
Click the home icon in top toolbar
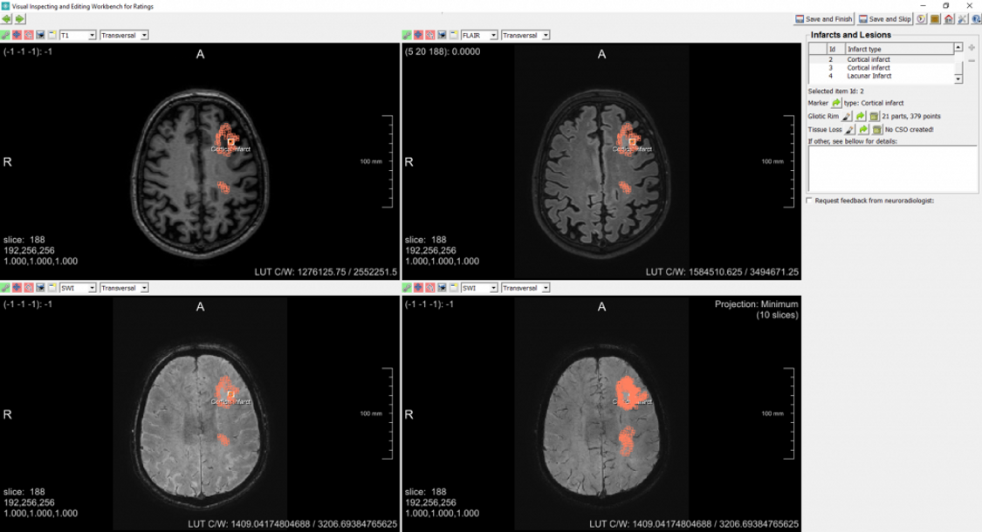[x=949, y=19]
